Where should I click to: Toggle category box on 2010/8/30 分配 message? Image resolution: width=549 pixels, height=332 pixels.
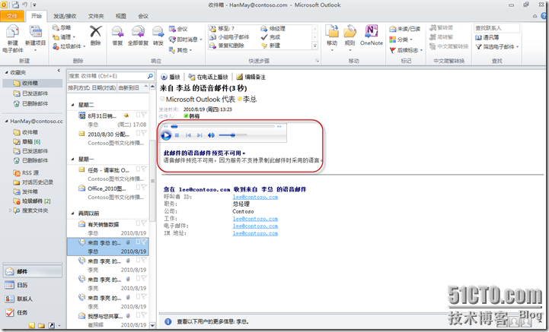click(x=138, y=133)
